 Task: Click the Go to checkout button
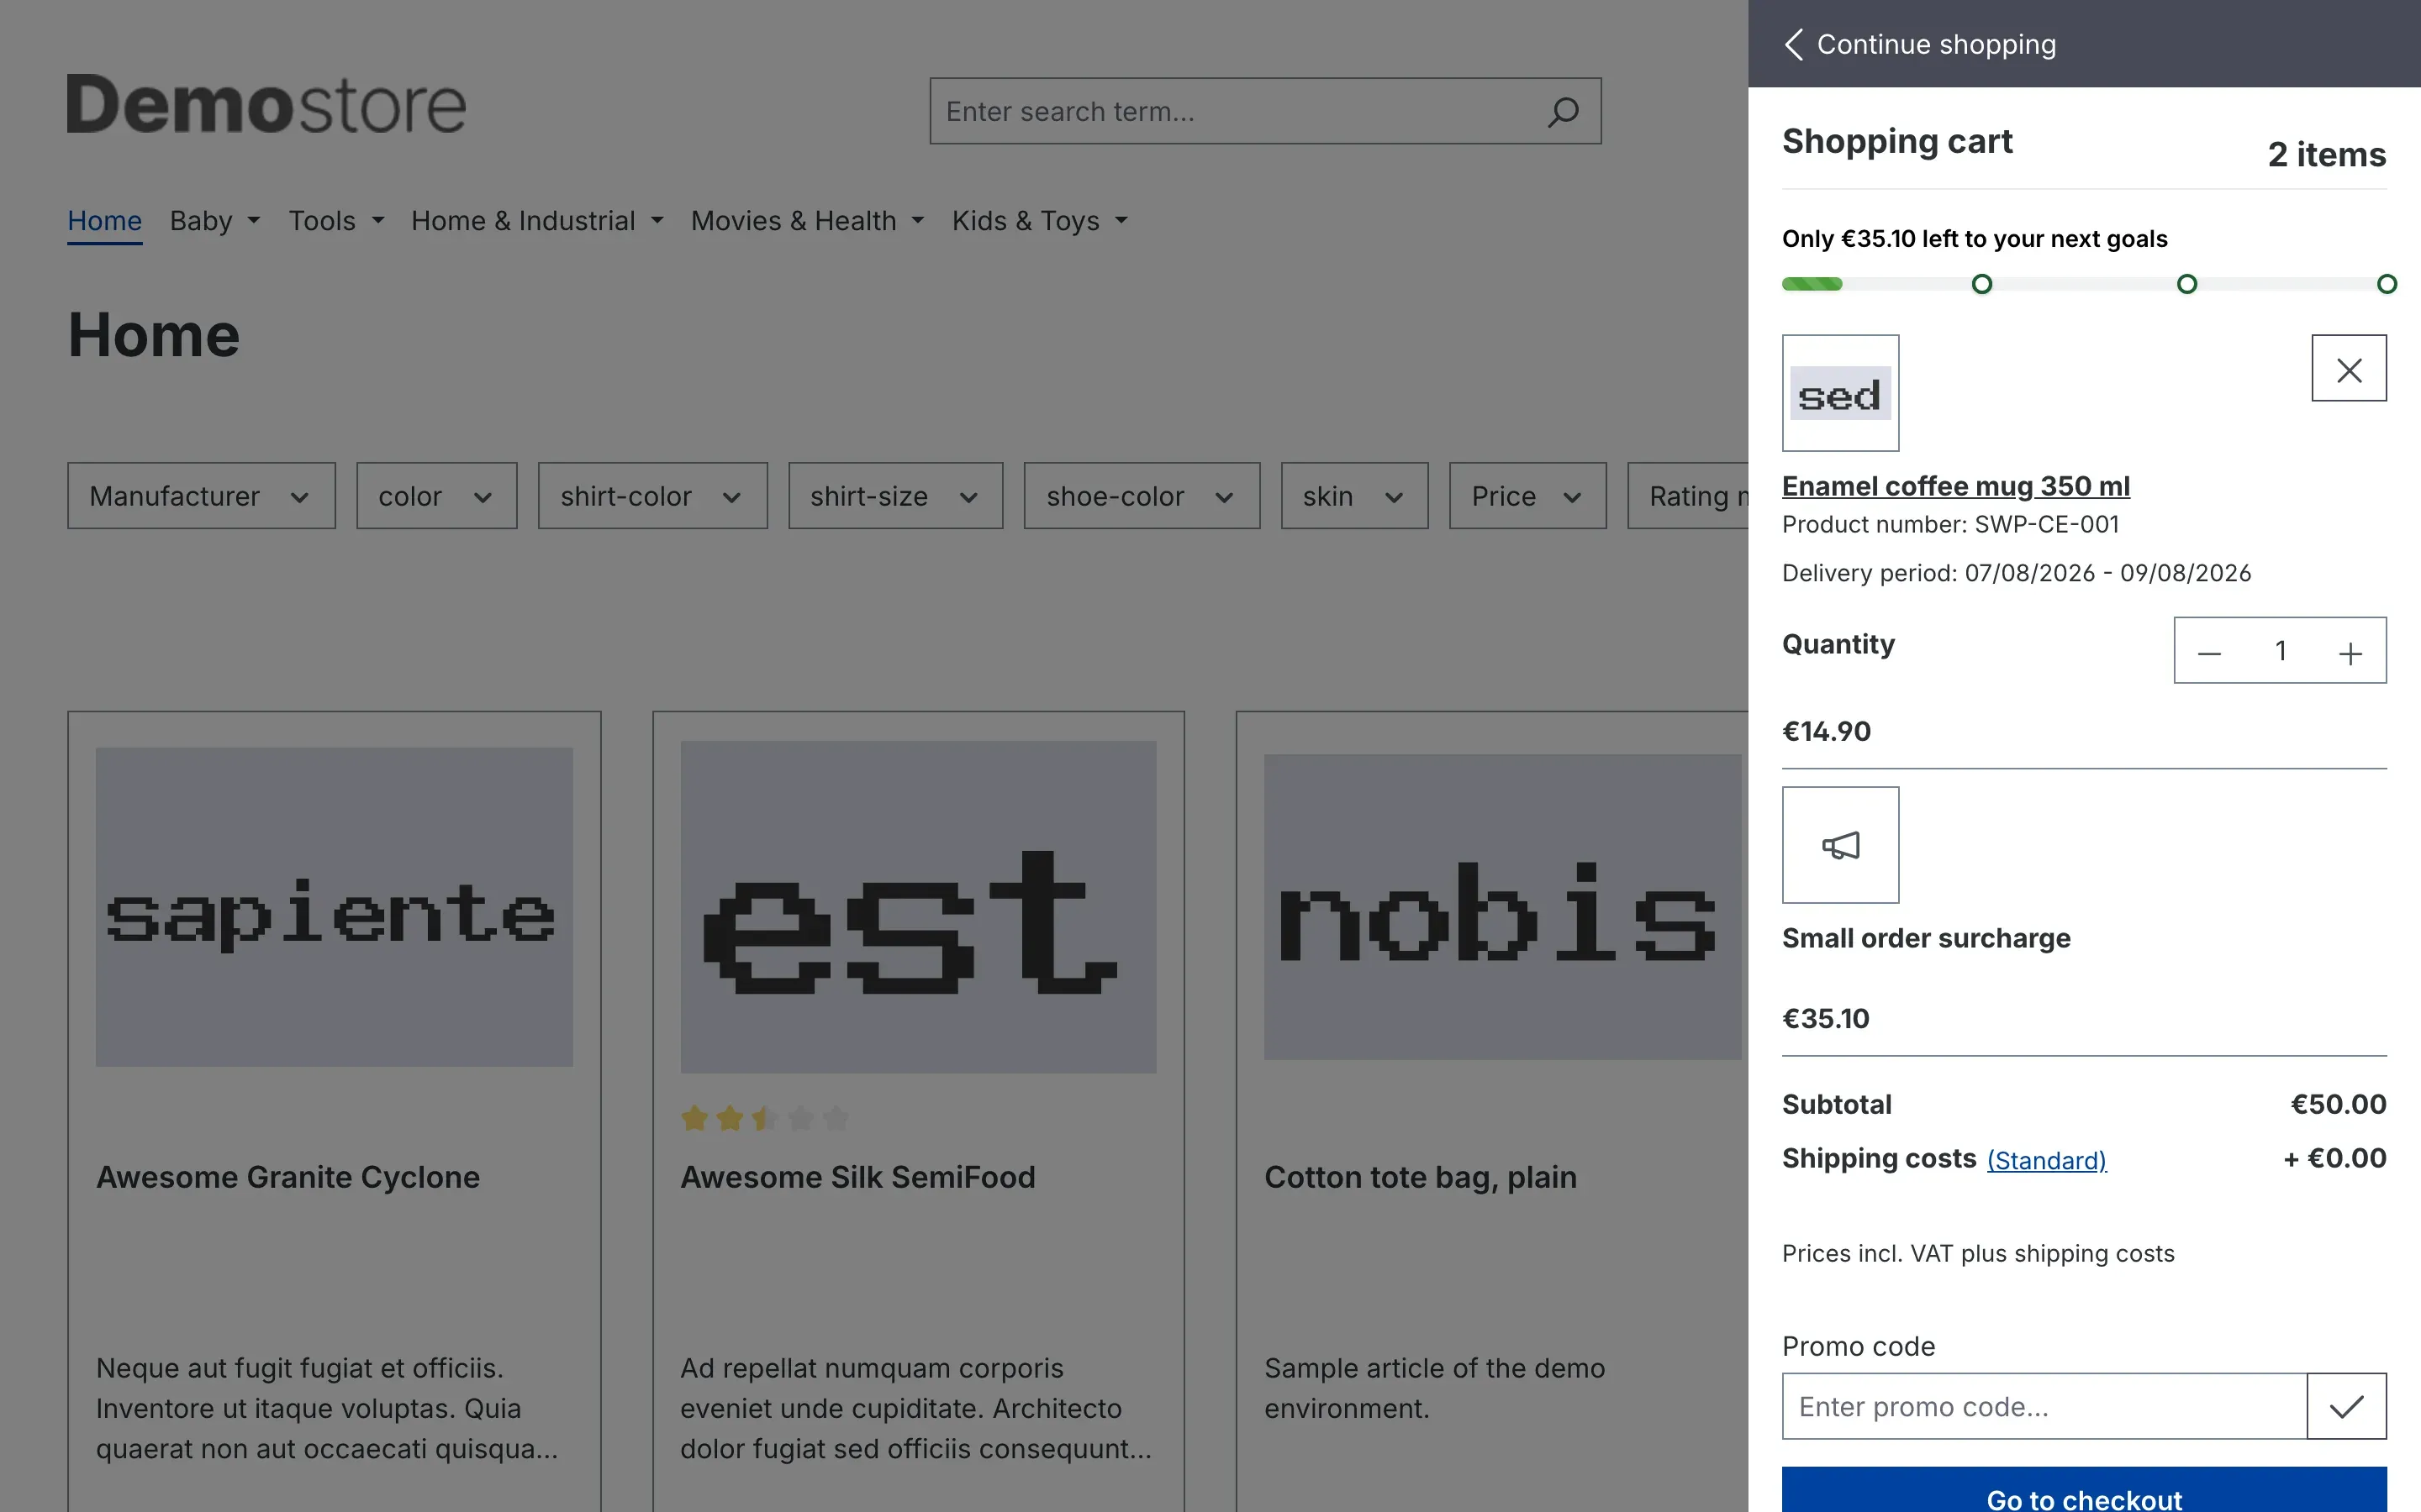pos(2084,1492)
